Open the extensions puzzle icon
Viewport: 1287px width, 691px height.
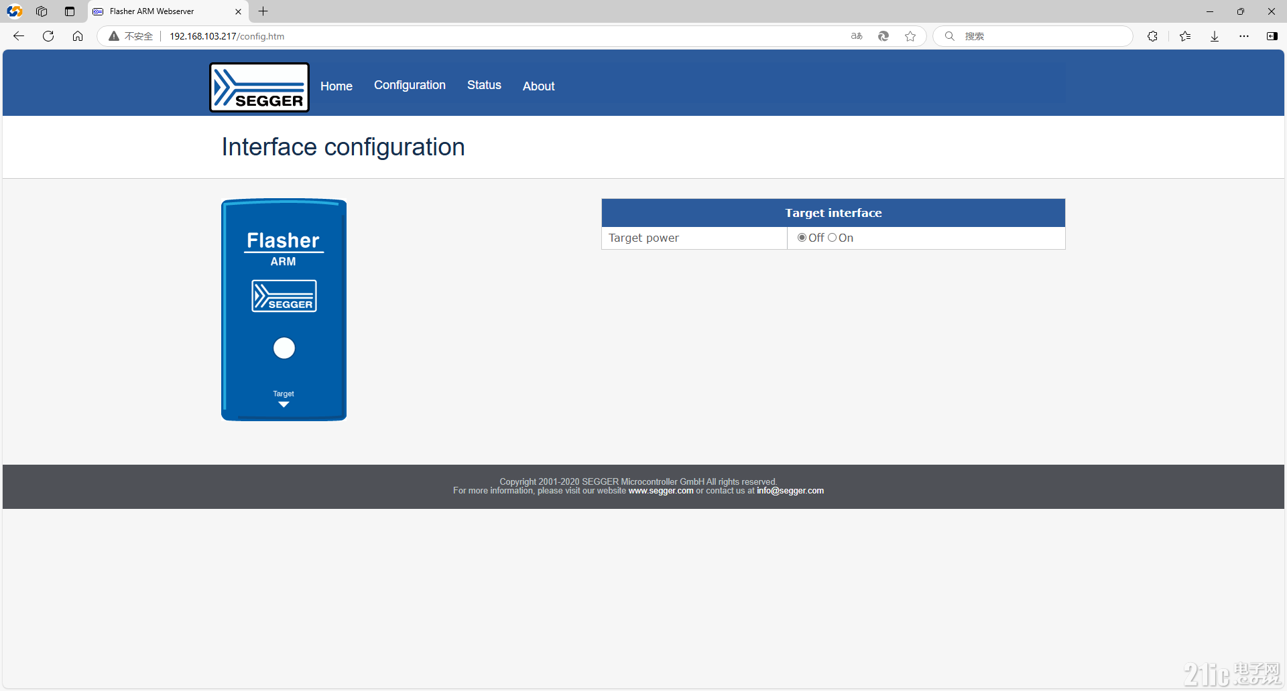pyautogui.click(x=1152, y=36)
